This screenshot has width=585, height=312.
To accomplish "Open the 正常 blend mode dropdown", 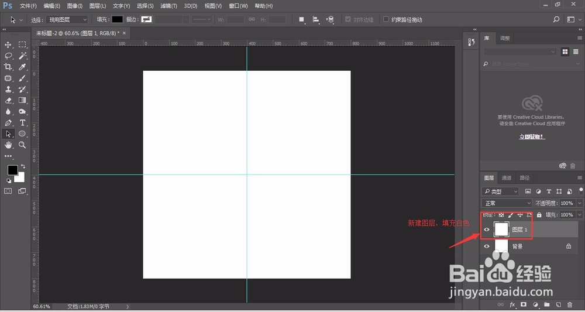I will pos(507,203).
